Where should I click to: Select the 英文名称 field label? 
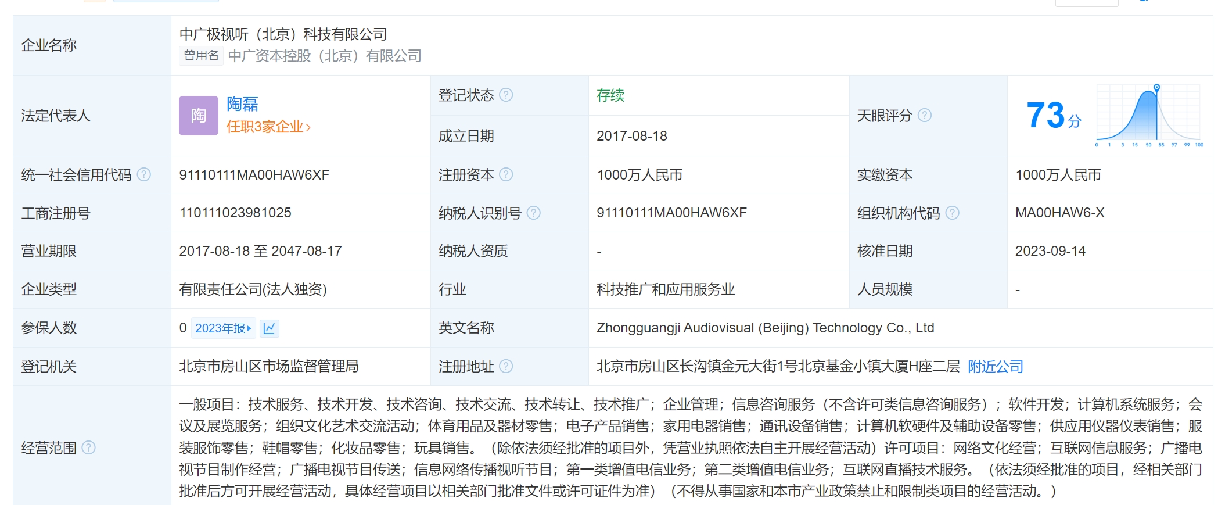coord(466,328)
